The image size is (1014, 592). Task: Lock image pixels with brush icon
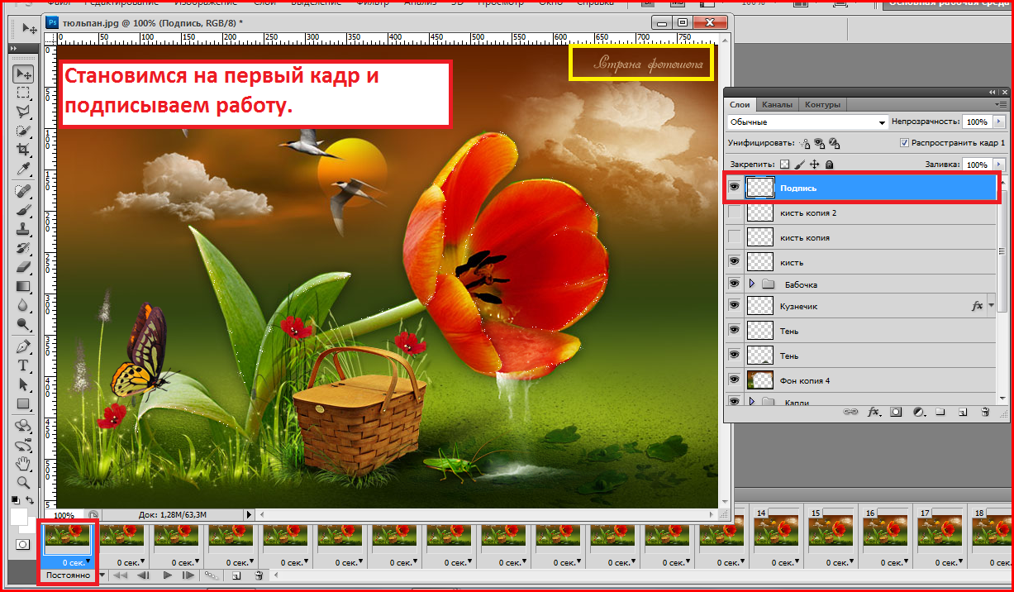pos(800,165)
